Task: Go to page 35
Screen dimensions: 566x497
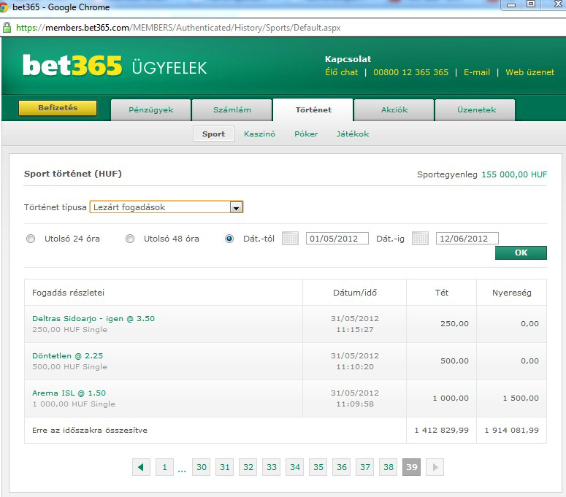Action: coord(318,467)
